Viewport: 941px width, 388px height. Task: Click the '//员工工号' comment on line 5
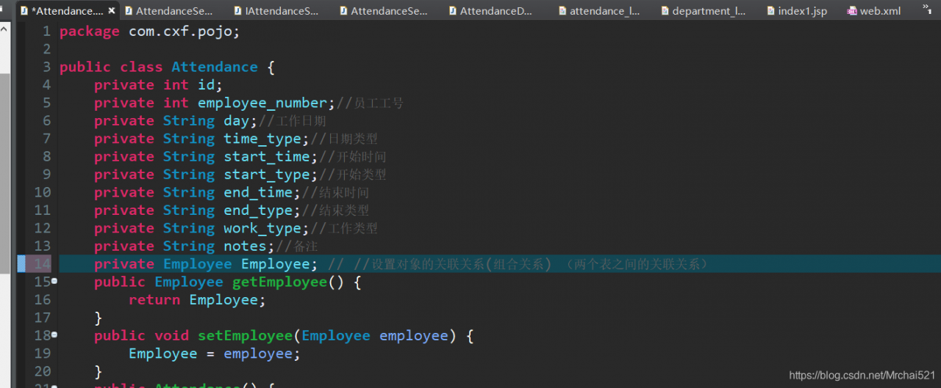370,103
